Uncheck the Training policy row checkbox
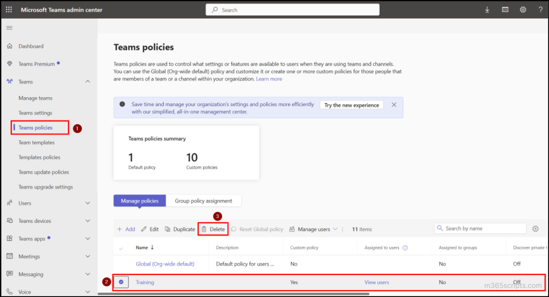 (x=121, y=282)
